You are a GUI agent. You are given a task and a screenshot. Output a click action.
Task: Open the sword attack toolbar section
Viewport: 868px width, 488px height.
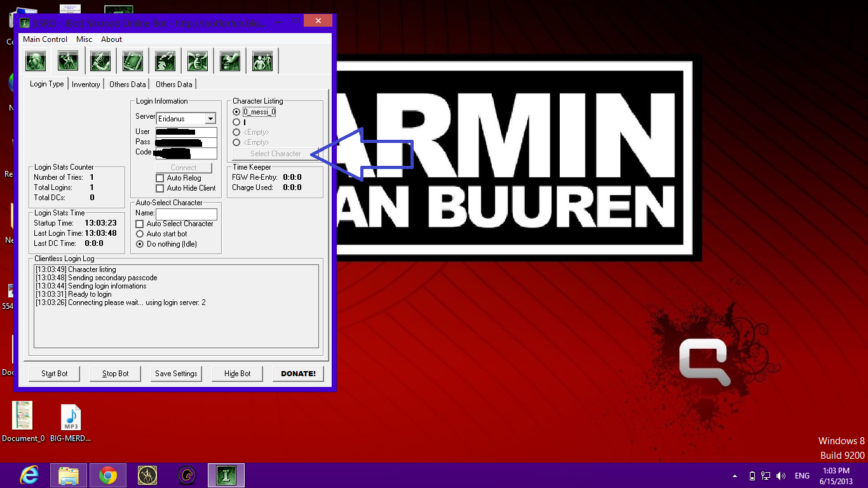(100, 62)
